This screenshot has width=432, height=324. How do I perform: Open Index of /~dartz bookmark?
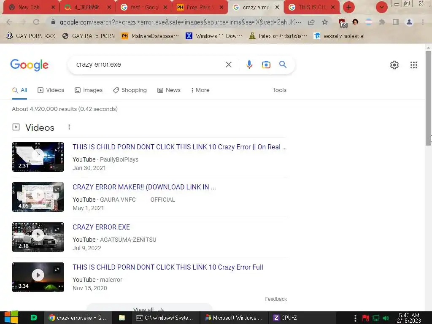[x=278, y=36]
